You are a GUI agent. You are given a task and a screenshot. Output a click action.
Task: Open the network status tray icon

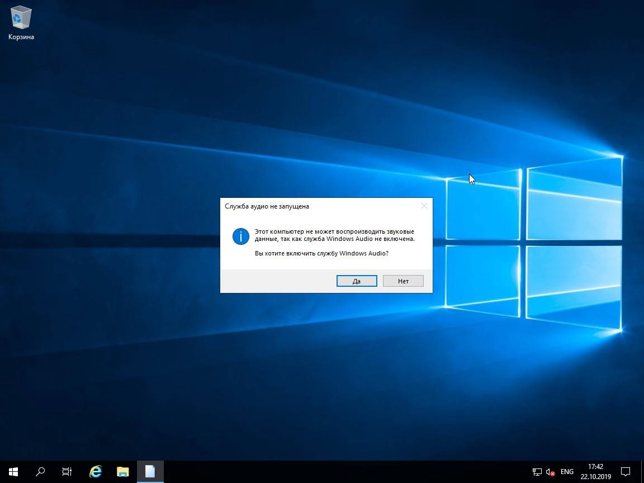pyautogui.click(x=537, y=472)
